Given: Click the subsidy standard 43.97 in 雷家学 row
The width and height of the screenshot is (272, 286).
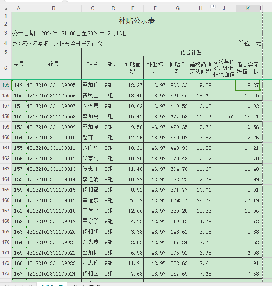Looking at the screenshot, I should 155,221.
